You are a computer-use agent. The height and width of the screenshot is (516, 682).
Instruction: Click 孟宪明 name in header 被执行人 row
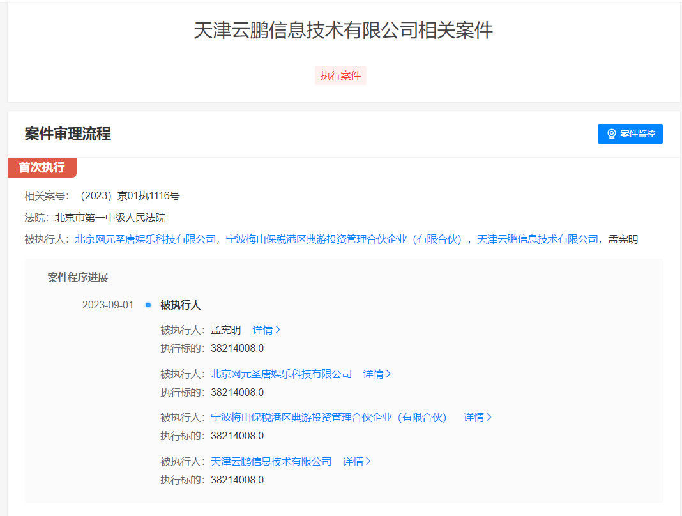623,239
